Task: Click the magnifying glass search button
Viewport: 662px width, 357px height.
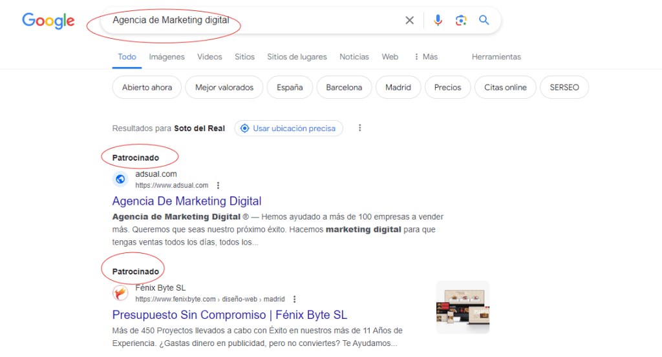Action: coord(484,20)
